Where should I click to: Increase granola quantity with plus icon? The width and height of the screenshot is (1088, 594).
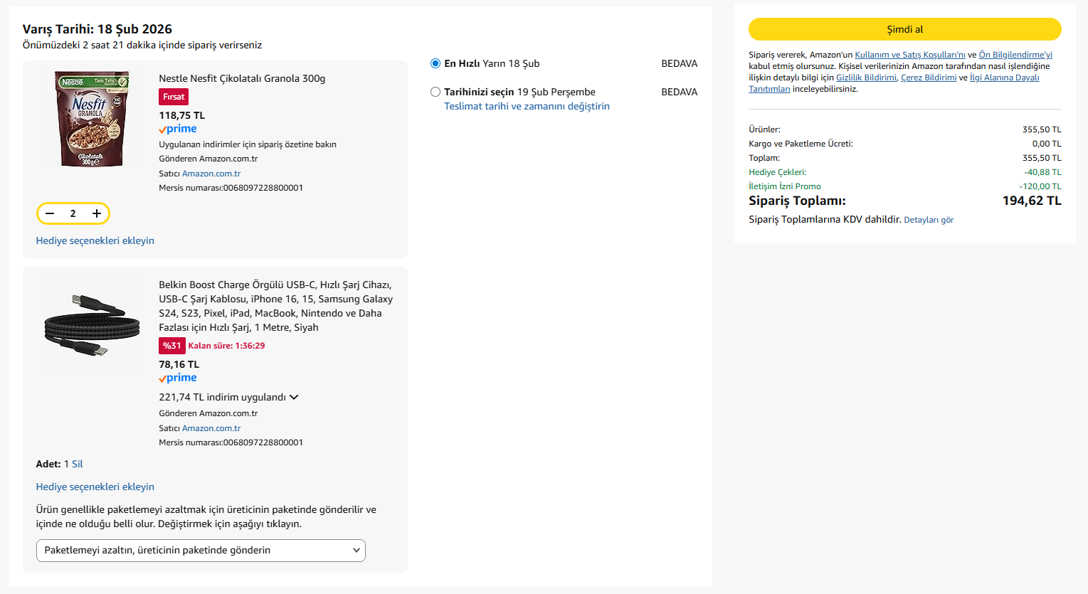97,213
